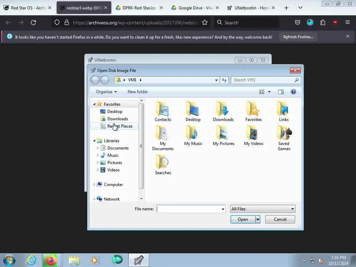Image resolution: width=356 pixels, height=267 pixels.
Task: Select the My Pictures folder
Action: tap(223, 136)
